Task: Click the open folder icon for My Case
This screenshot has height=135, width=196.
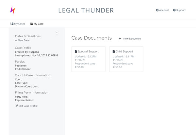Action: pyautogui.click(x=32, y=24)
